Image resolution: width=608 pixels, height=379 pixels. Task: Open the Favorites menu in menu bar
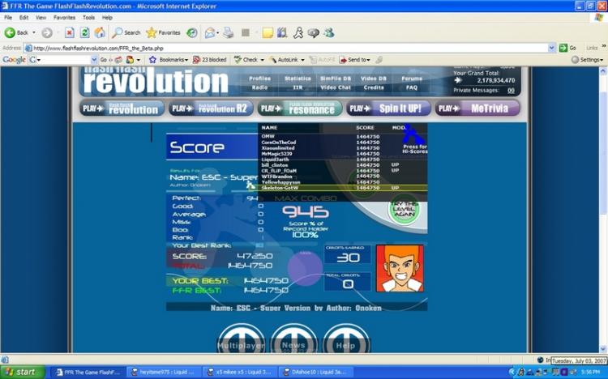click(64, 18)
